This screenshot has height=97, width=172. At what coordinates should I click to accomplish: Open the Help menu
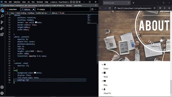(46, 2)
